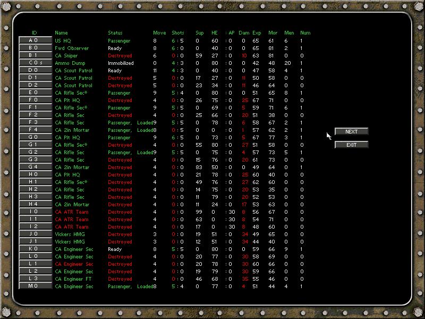The image size is (425, 319).
Task: Choose the B1 CA Sniper ID button
Action: point(35,55)
